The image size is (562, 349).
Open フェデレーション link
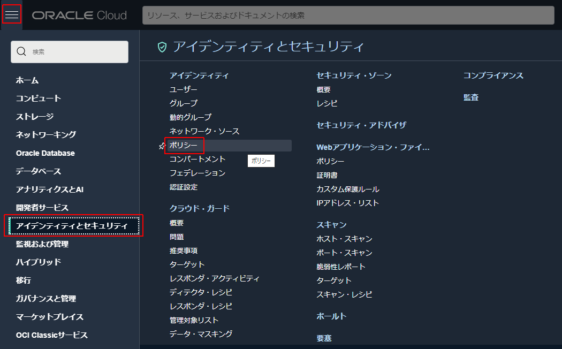[197, 173]
